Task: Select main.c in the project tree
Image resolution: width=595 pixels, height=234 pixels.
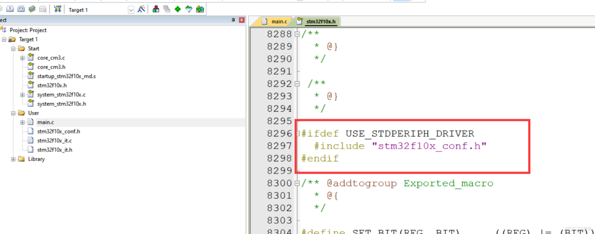Action: (x=46, y=122)
